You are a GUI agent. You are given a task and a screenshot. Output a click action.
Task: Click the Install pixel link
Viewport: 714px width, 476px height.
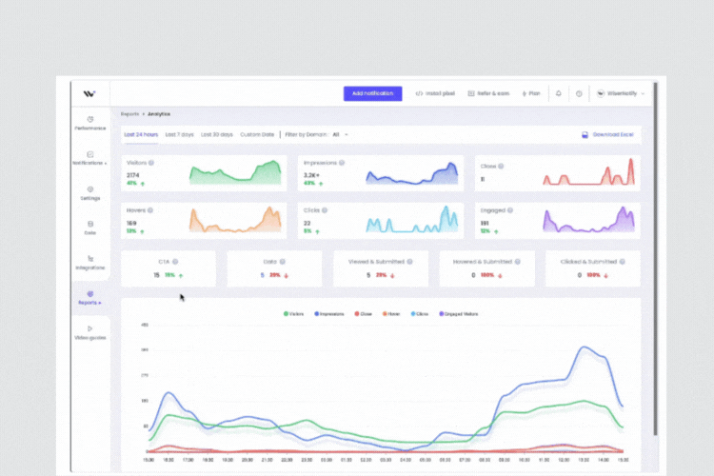435,93
